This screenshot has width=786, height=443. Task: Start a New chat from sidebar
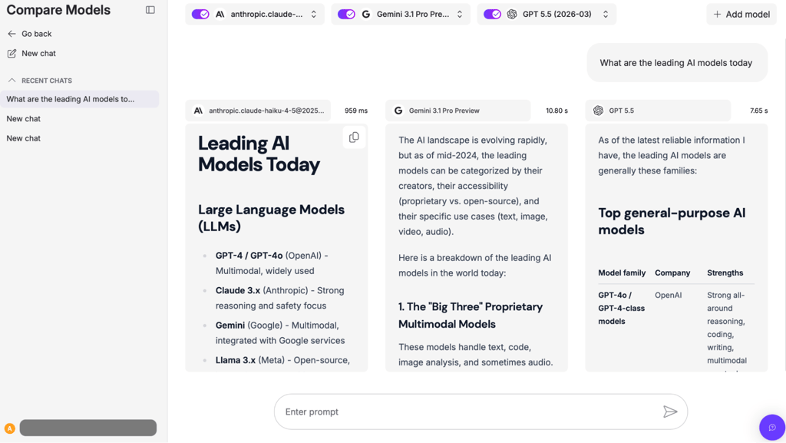38,53
